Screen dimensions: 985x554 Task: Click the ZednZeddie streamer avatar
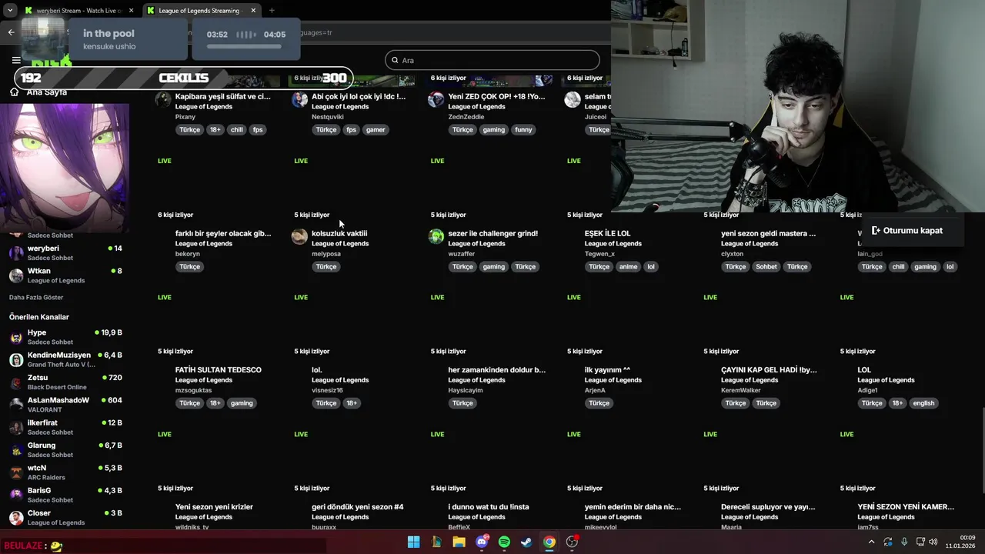[x=436, y=99]
